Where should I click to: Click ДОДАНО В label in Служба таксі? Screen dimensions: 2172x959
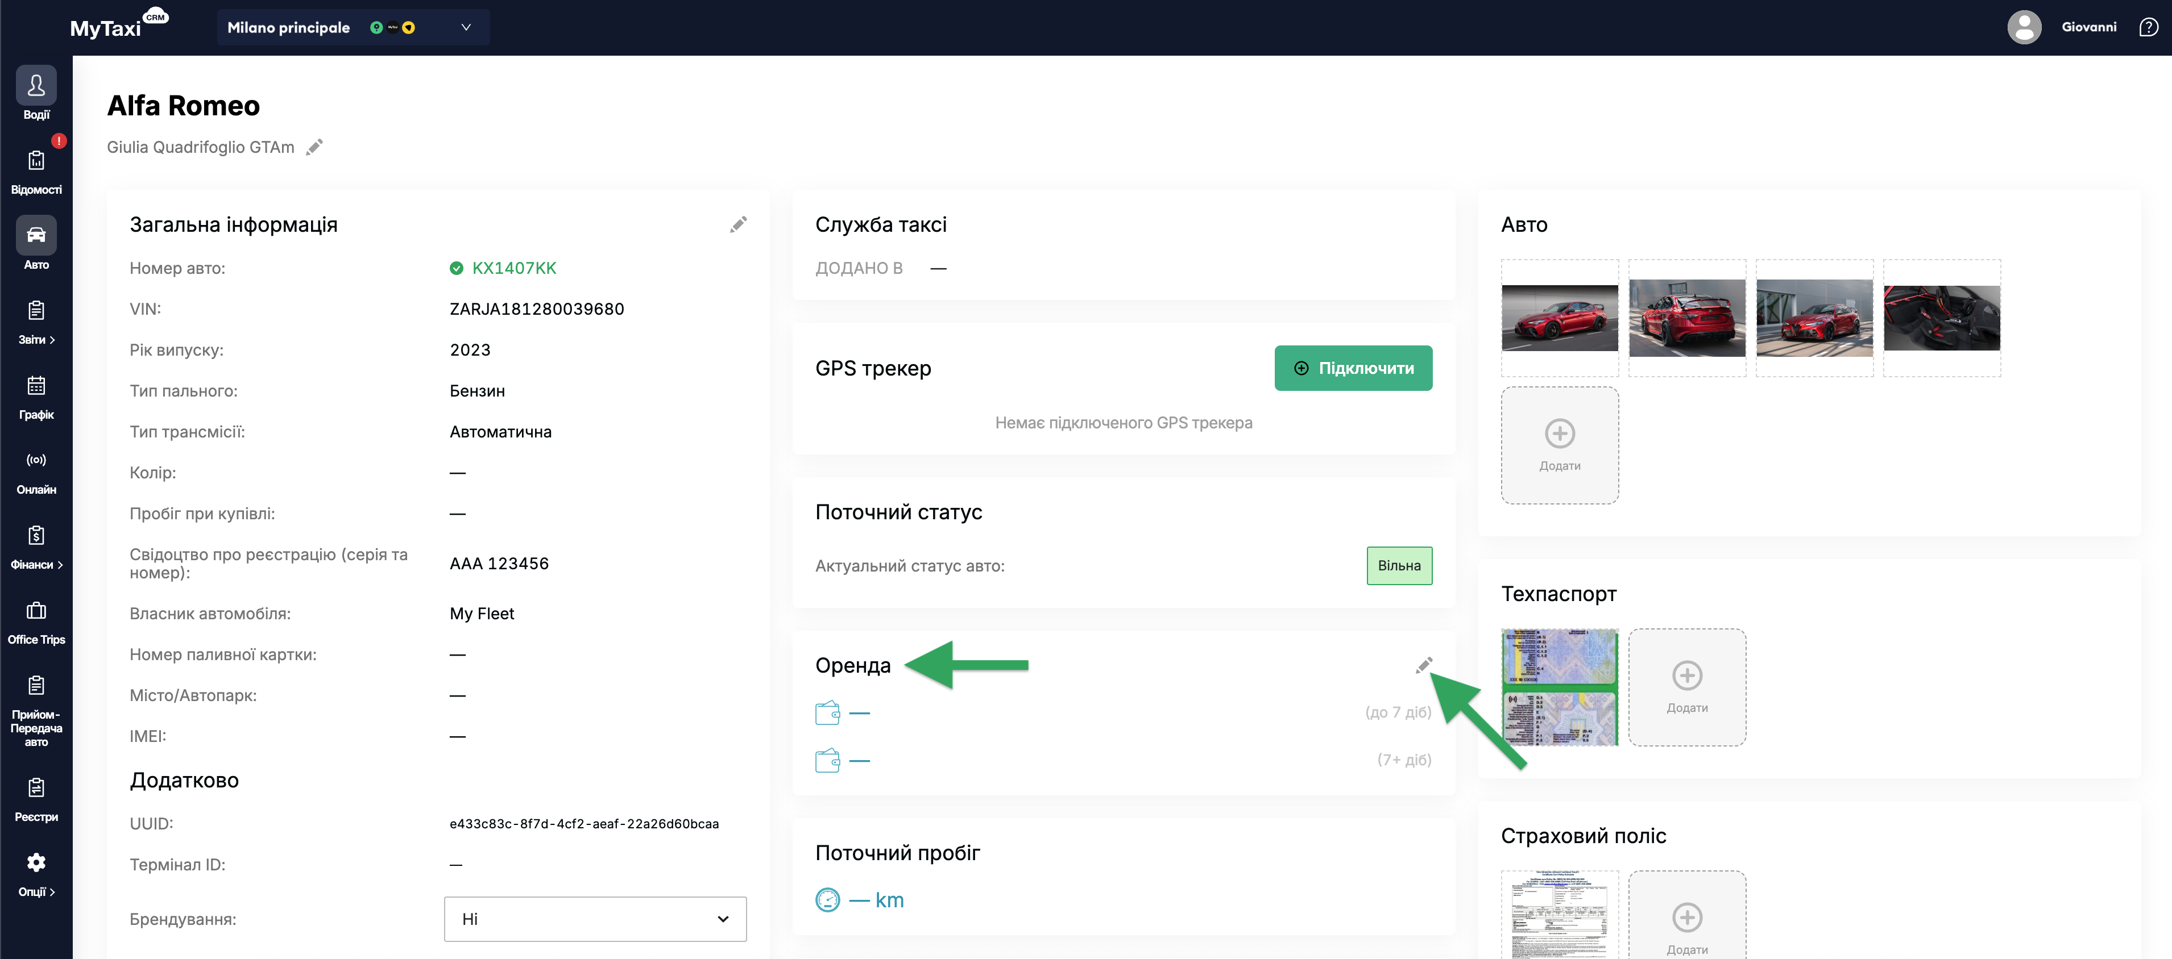[859, 268]
